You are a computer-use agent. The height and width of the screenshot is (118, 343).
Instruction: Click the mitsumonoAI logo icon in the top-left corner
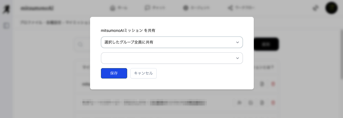5,9
